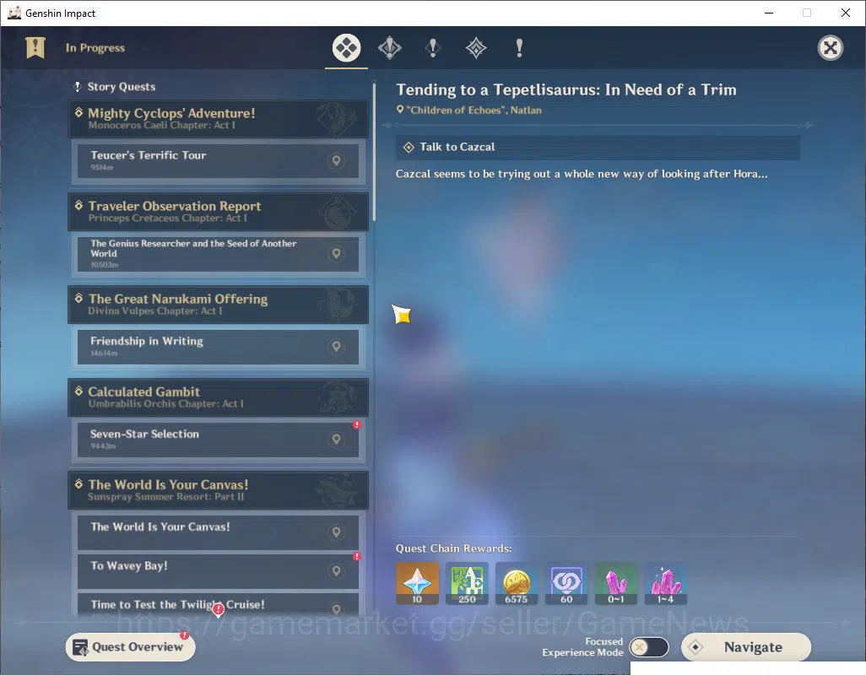Image resolution: width=866 pixels, height=675 pixels.
Task: Click the Mora reward icon 6575
Action: (517, 583)
